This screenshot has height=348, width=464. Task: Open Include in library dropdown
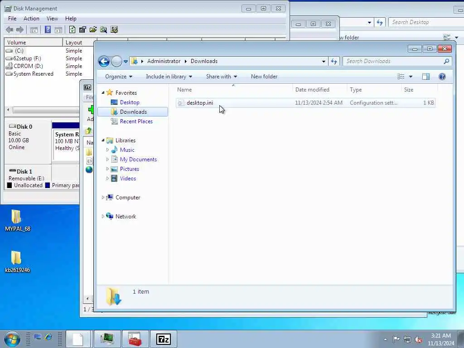pyautogui.click(x=169, y=77)
